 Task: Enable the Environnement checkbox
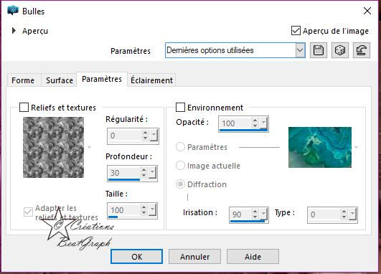[180, 108]
